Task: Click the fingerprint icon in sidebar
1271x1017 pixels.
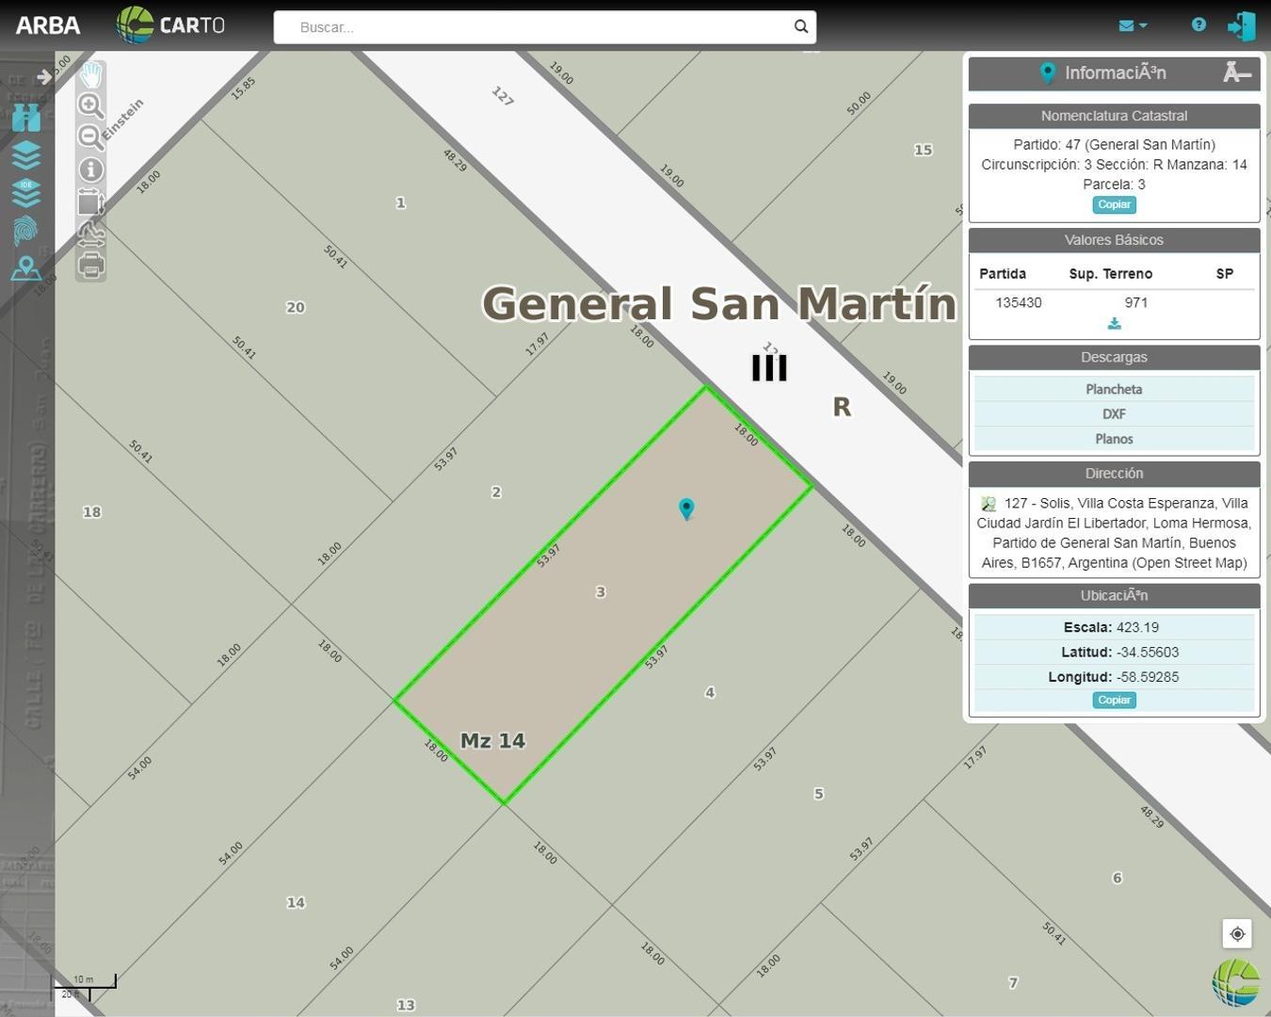Action: click(26, 231)
